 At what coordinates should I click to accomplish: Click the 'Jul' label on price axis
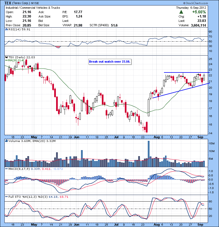(x=116, y=137)
